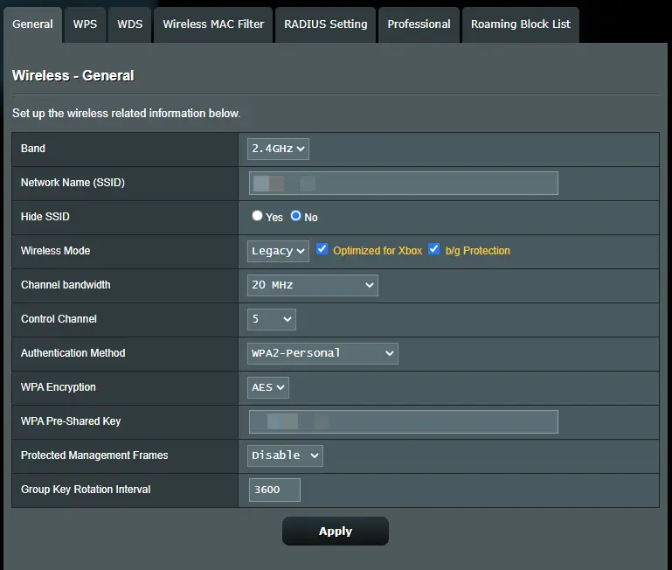Open Channel bandwidth dropdown
The image size is (672, 570).
[x=313, y=285]
